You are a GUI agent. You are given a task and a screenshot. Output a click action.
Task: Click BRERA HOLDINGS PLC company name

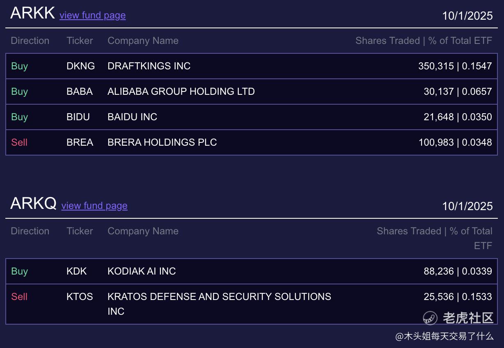(162, 142)
